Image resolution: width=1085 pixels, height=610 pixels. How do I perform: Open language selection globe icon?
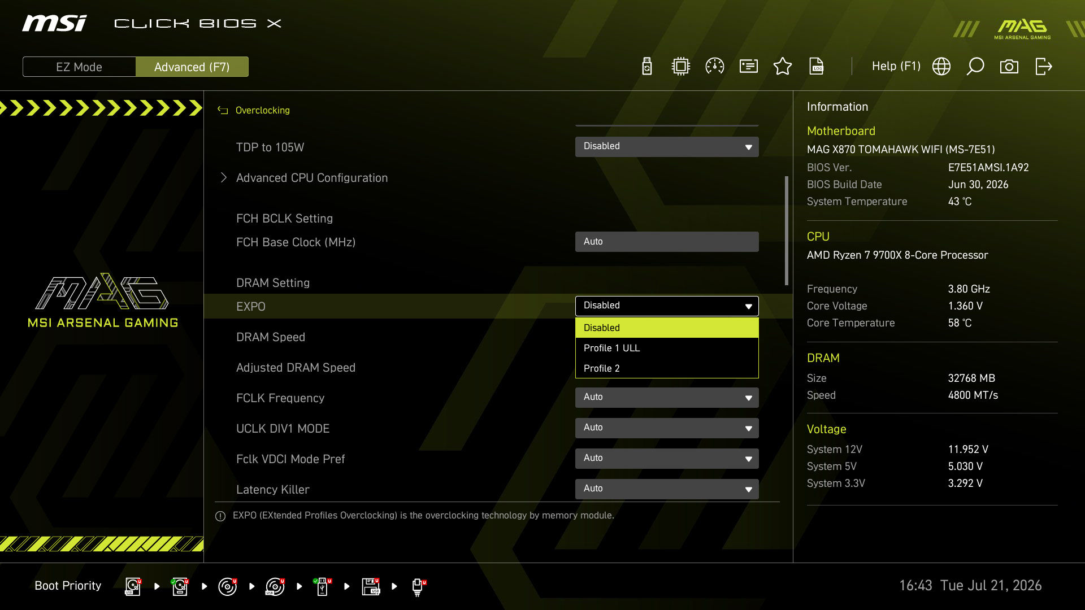pos(941,66)
